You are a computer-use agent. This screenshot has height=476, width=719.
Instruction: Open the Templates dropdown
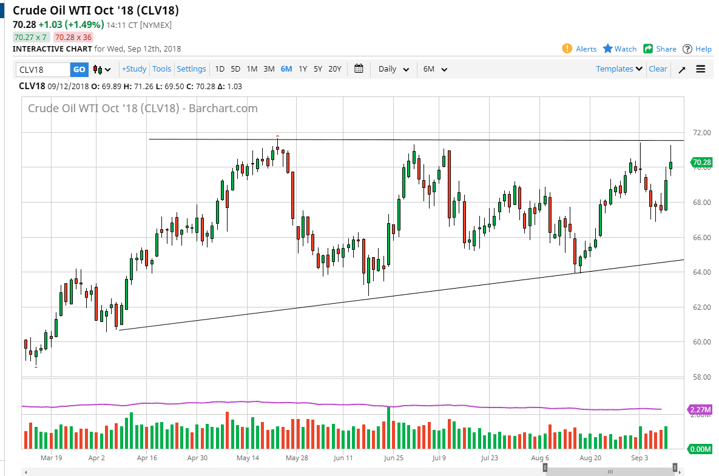tap(615, 69)
